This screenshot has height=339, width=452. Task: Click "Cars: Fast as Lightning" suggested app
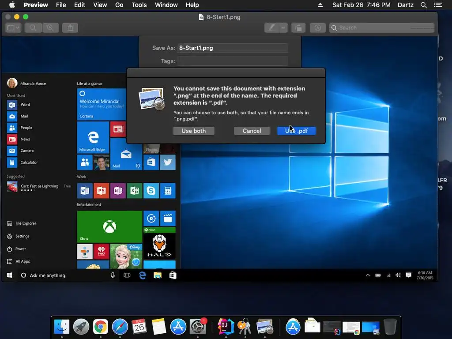pyautogui.click(x=39, y=186)
